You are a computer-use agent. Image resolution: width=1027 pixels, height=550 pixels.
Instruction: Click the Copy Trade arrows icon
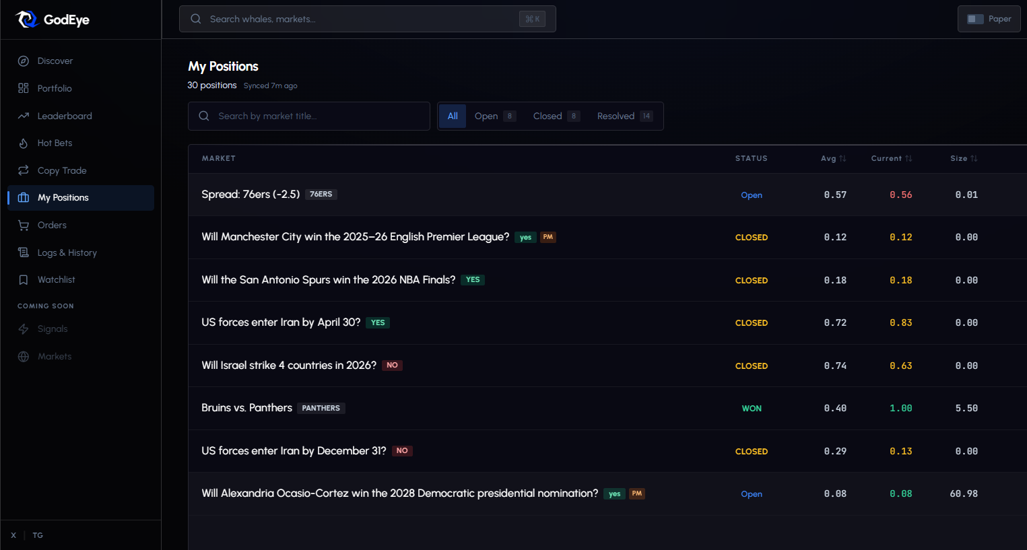pyautogui.click(x=24, y=170)
